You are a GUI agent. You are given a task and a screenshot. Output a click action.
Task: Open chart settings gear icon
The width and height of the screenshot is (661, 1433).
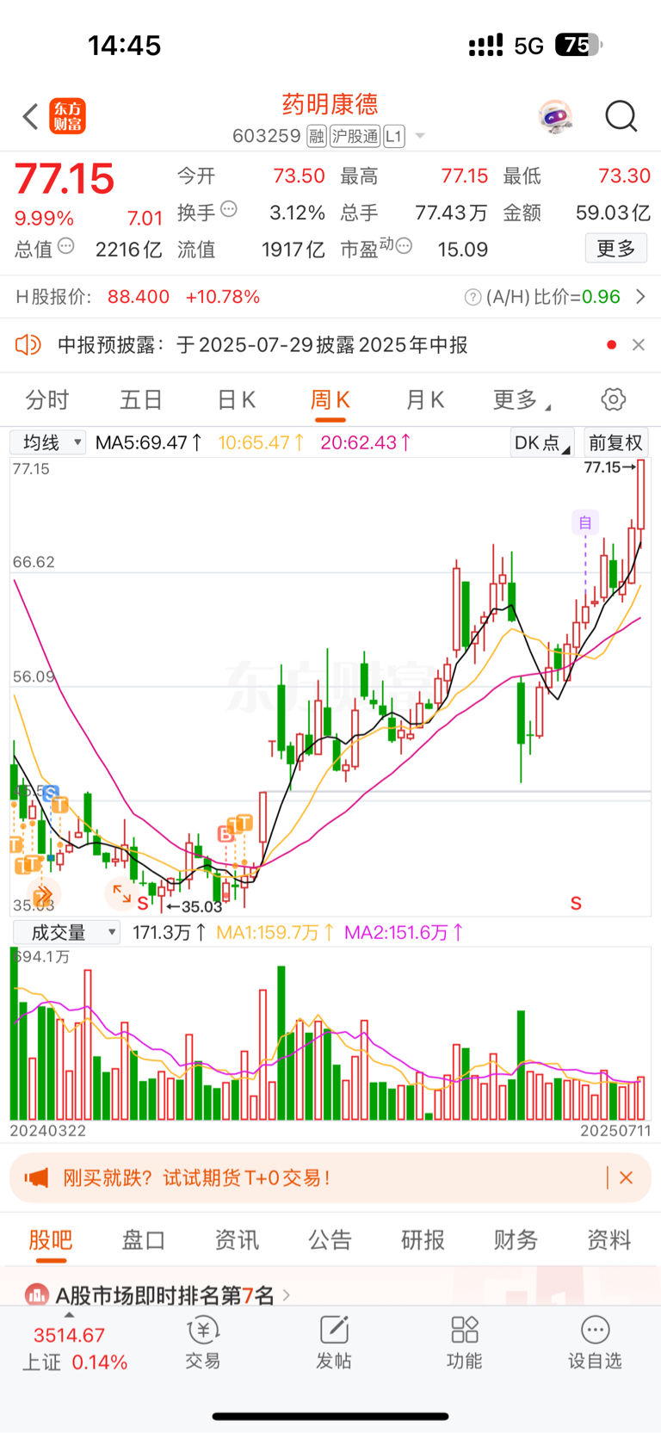point(613,399)
